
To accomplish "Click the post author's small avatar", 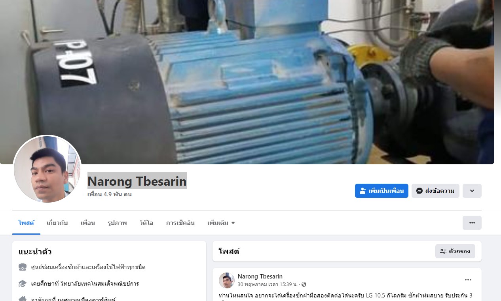I will click(x=227, y=280).
